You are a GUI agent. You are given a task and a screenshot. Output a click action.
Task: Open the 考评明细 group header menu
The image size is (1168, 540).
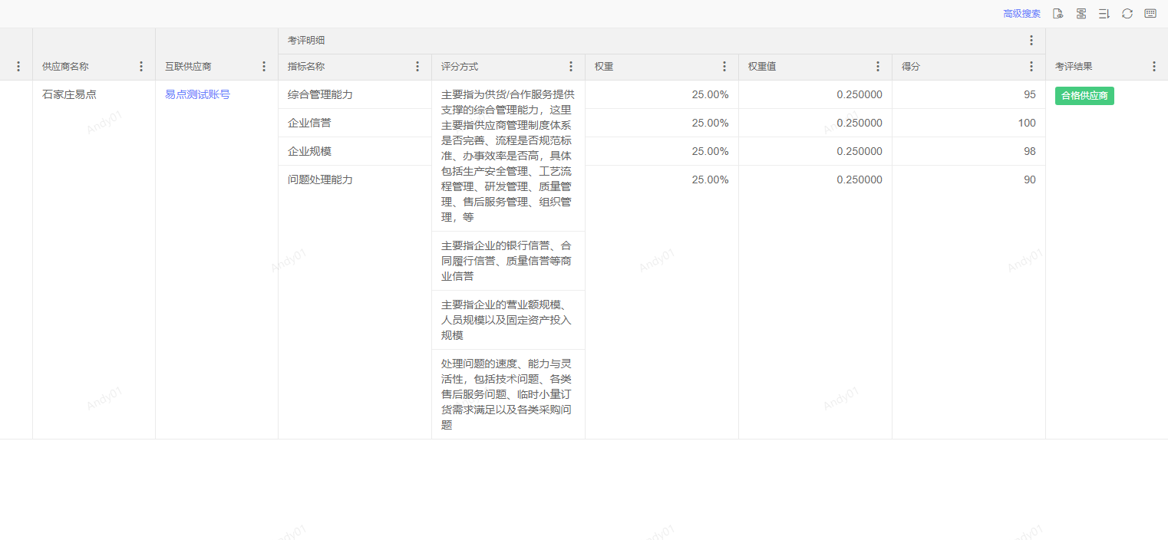pyautogui.click(x=1031, y=41)
